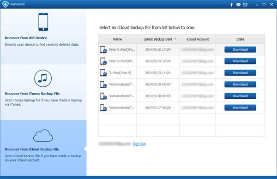Viewport: 277px width, 179px height.
Task: Click the message board icon in title bar
Action: pos(245,5)
